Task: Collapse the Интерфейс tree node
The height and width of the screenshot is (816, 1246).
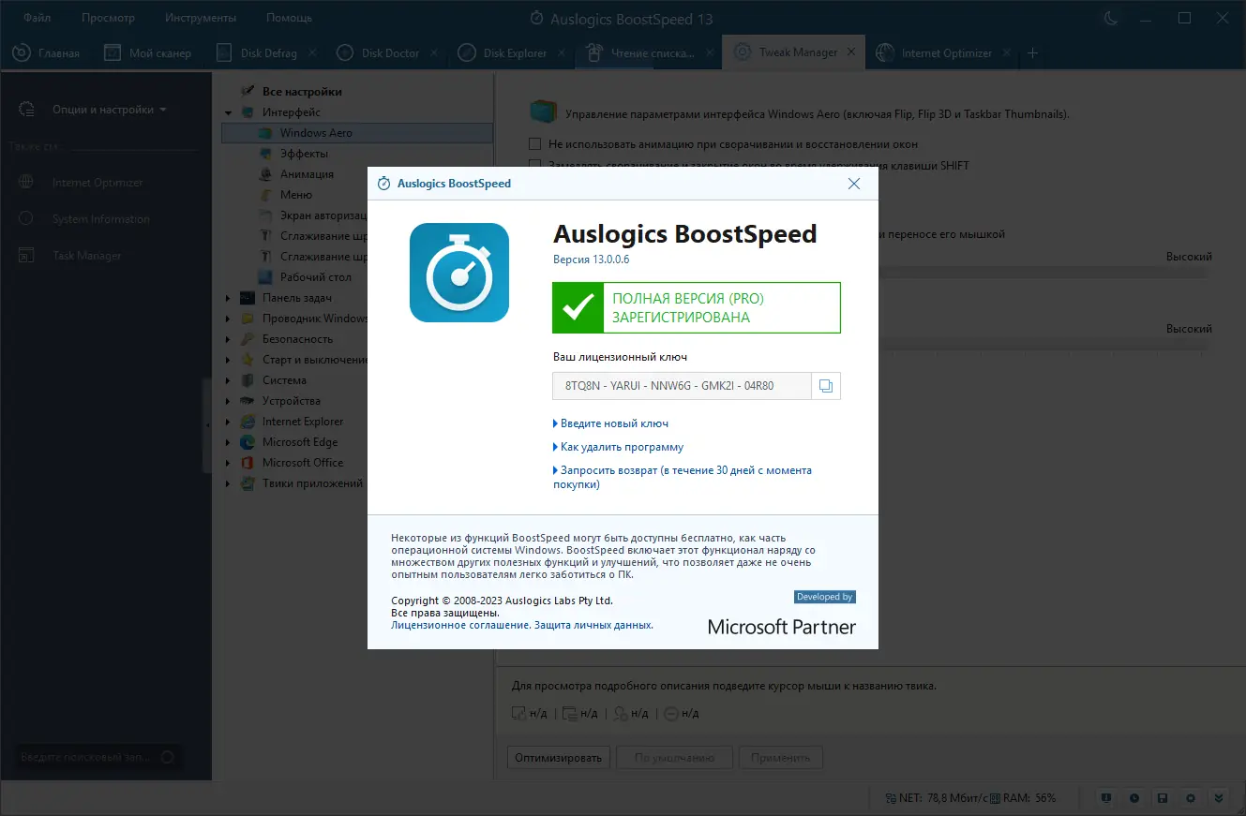Action: coord(228,112)
